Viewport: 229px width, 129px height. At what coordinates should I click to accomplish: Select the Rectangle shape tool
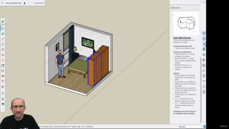pos(3,44)
